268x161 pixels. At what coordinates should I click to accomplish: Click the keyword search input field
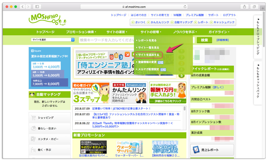[105, 40]
